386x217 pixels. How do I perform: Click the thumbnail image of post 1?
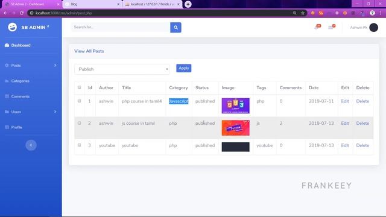[236, 106]
